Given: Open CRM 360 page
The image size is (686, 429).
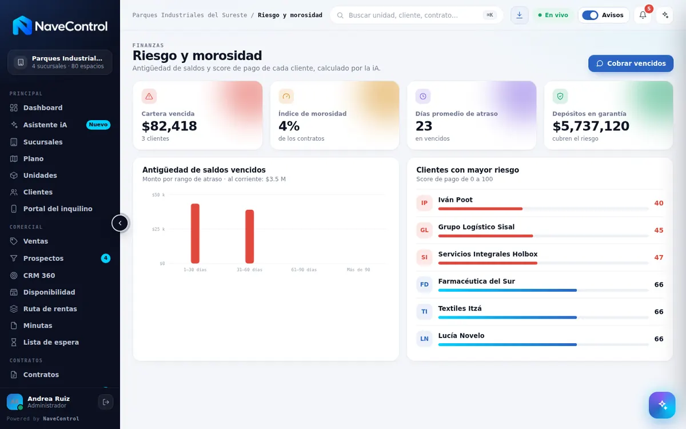Looking at the screenshot, I should pyautogui.click(x=60, y=275).
